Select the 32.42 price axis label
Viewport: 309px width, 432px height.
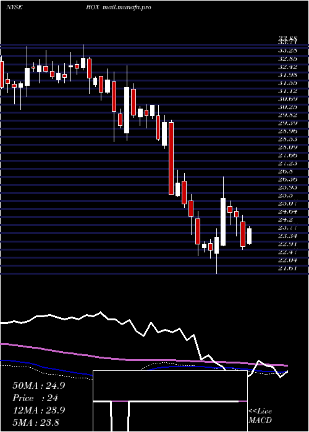(287, 67)
